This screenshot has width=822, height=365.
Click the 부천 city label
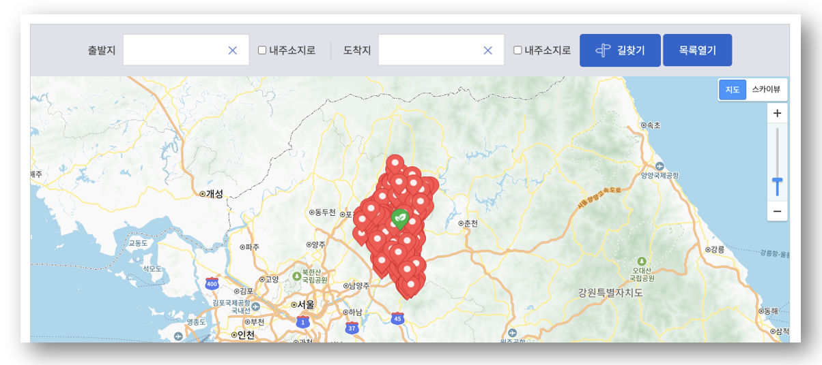257,321
